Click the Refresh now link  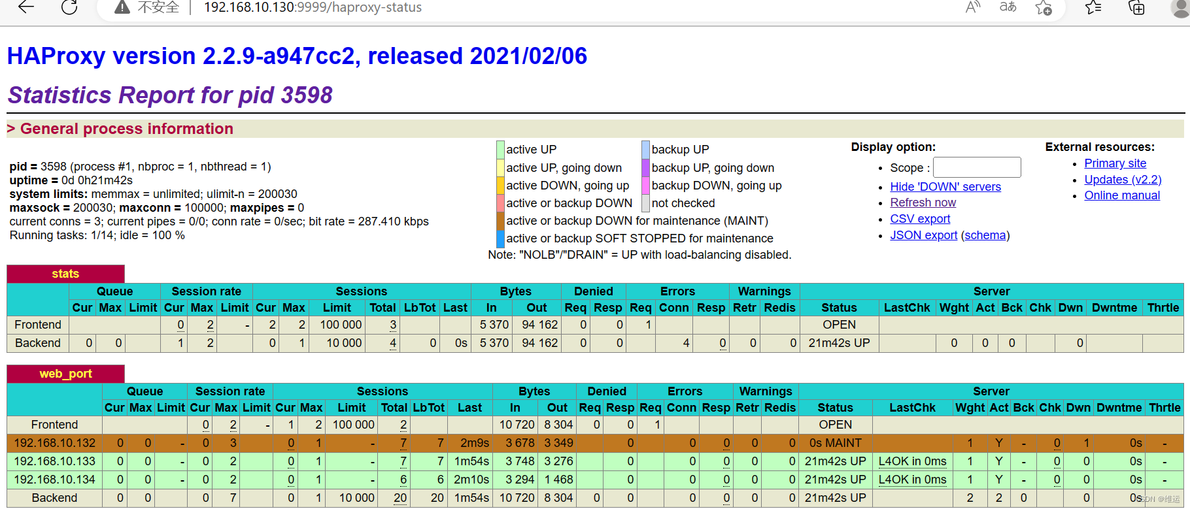(923, 203)
